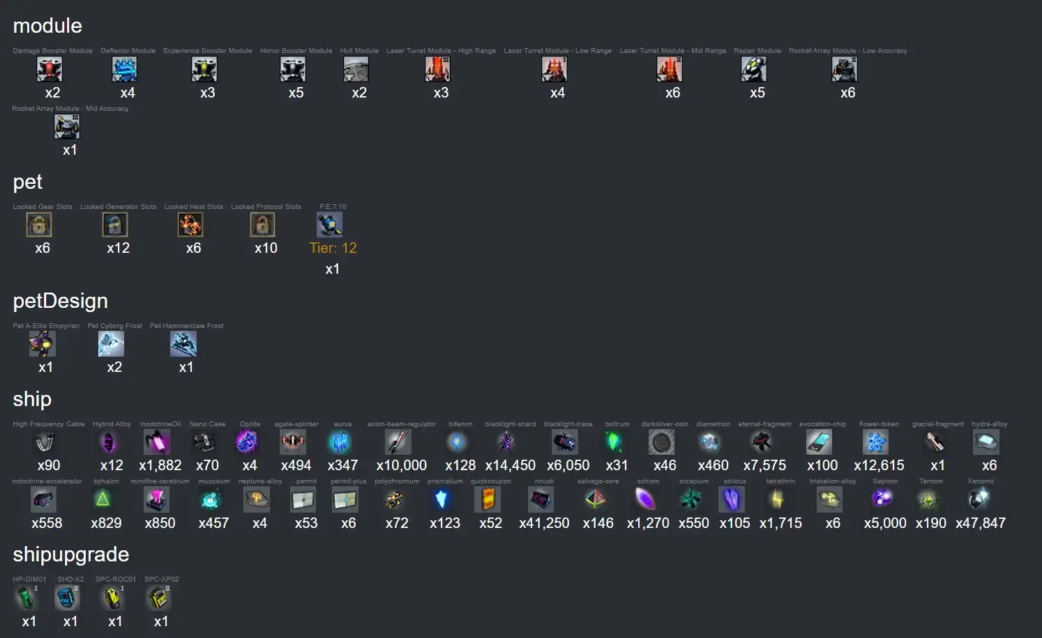This screenshot has height=638, width=1042.
Task: Select the kyhalon triangle icon
Action: click(103, 499)
